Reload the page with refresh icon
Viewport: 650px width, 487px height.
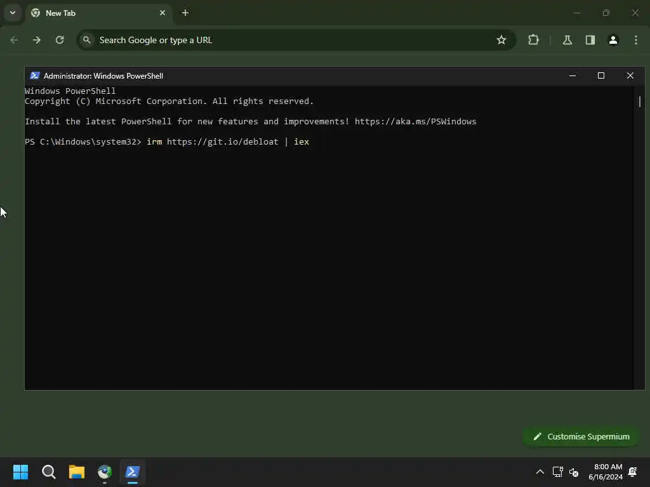click(x=60, y=40)
